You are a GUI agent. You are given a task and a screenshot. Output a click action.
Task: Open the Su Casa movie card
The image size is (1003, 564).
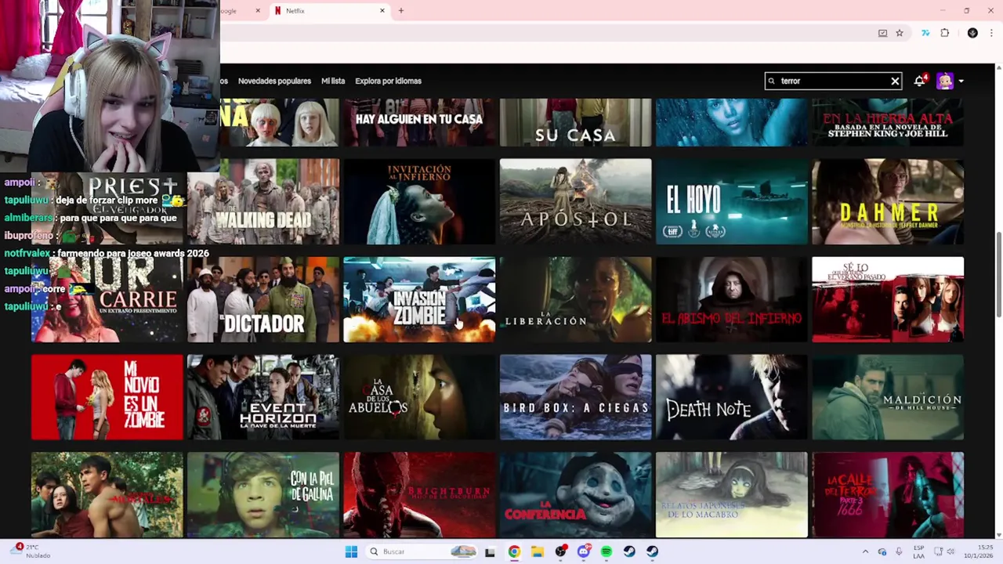(575, 122)
